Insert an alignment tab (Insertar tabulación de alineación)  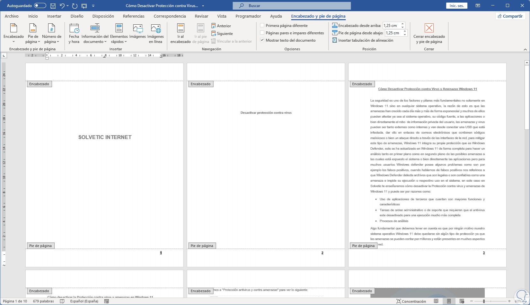363,40
